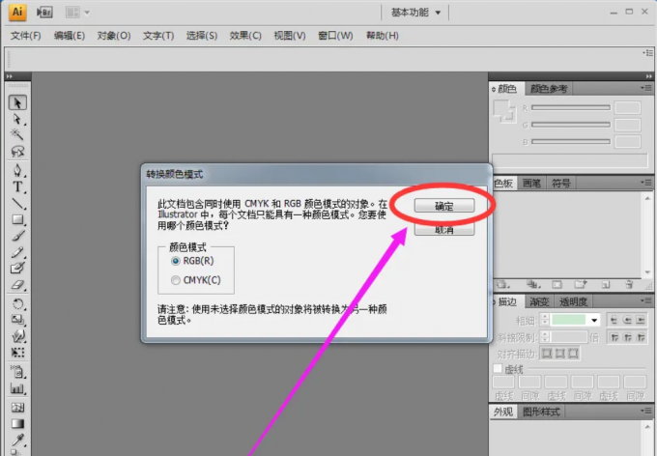
Task: Click the R color slider
Action: 571,107
